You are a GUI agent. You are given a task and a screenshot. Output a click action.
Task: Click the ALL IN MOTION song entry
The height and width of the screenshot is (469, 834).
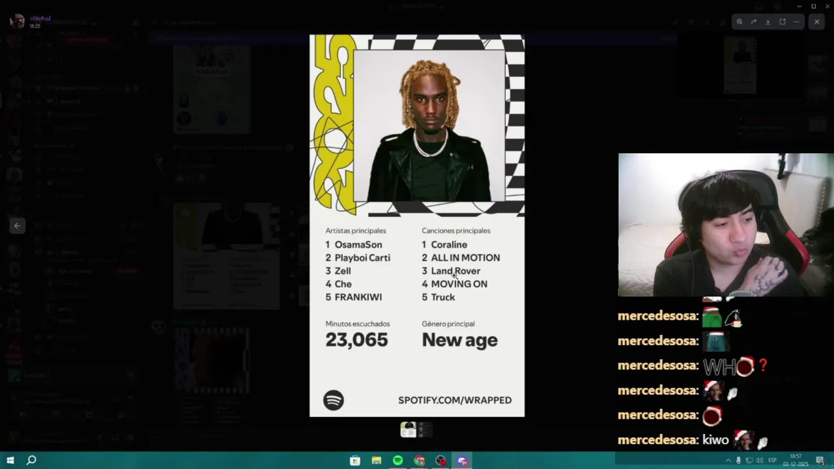click(461, 258)
